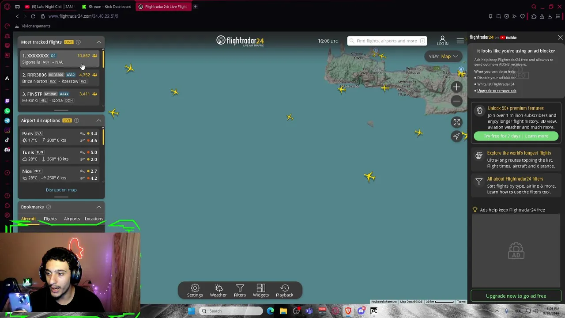565x318 pixels.
Task: Open the VIEW Map dropdown
Action: point(443,56)
